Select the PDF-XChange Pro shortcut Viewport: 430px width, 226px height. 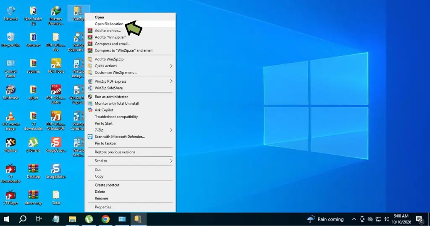click(56, 42)
